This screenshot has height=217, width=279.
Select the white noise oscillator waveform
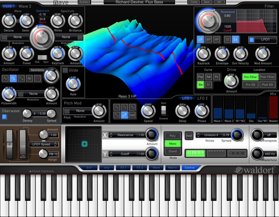coord(29,78)
